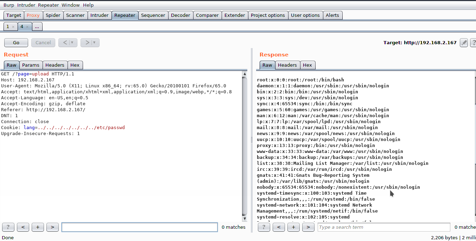Open the Intruder menu
Screen dimensions: 476x241
click(26, 5)
